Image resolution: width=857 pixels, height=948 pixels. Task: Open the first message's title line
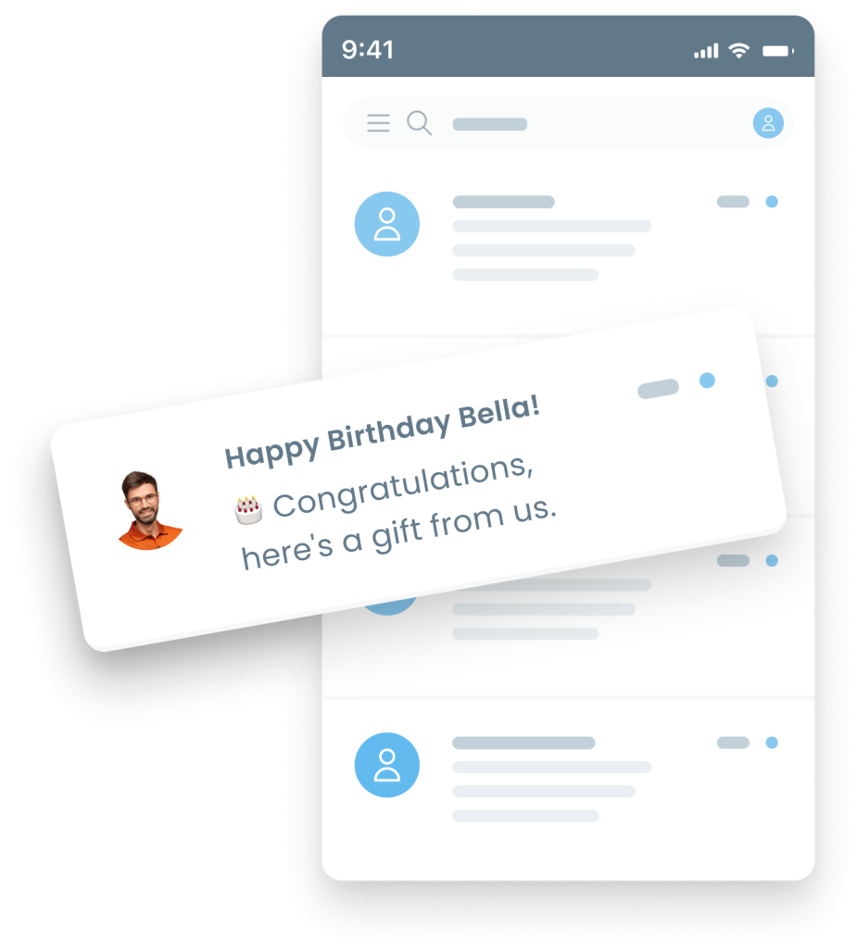point(504,202)
